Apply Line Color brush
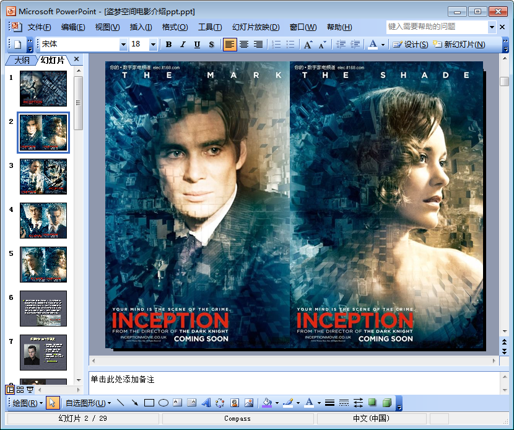 (288, 403)
